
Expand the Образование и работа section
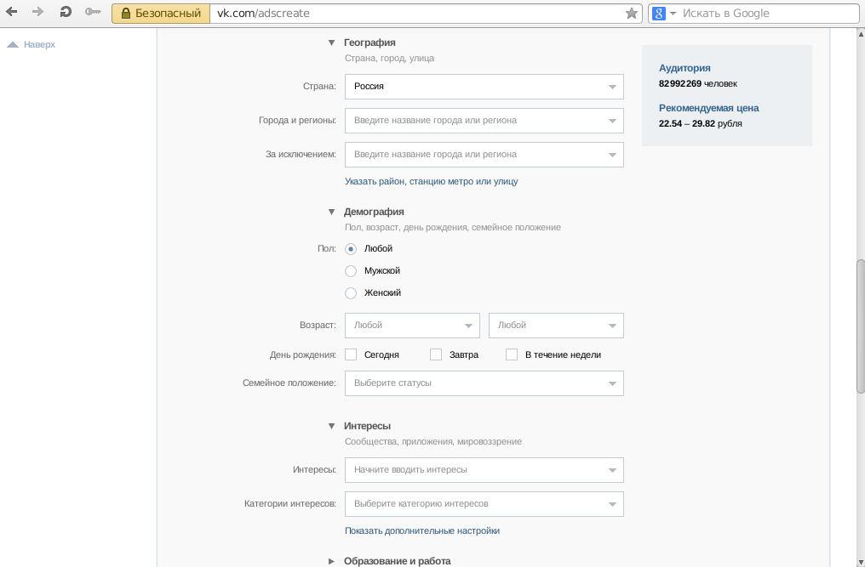click(333, 561)
